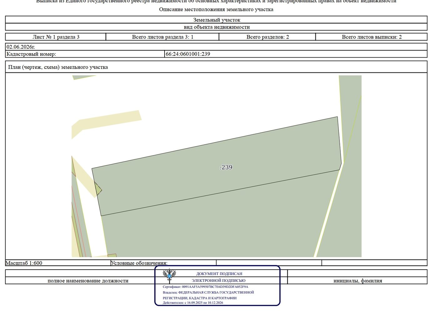Click the cadastral number 66:24:0601001:239
Image resolution: width=438 pixels, height=316 pixels.
click(x=188, y=54)
